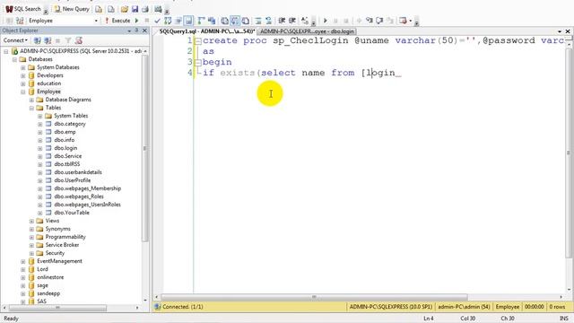Select the dbo.YourTable table
Viewport: 574px width, 323px height.
coord(72,213)
